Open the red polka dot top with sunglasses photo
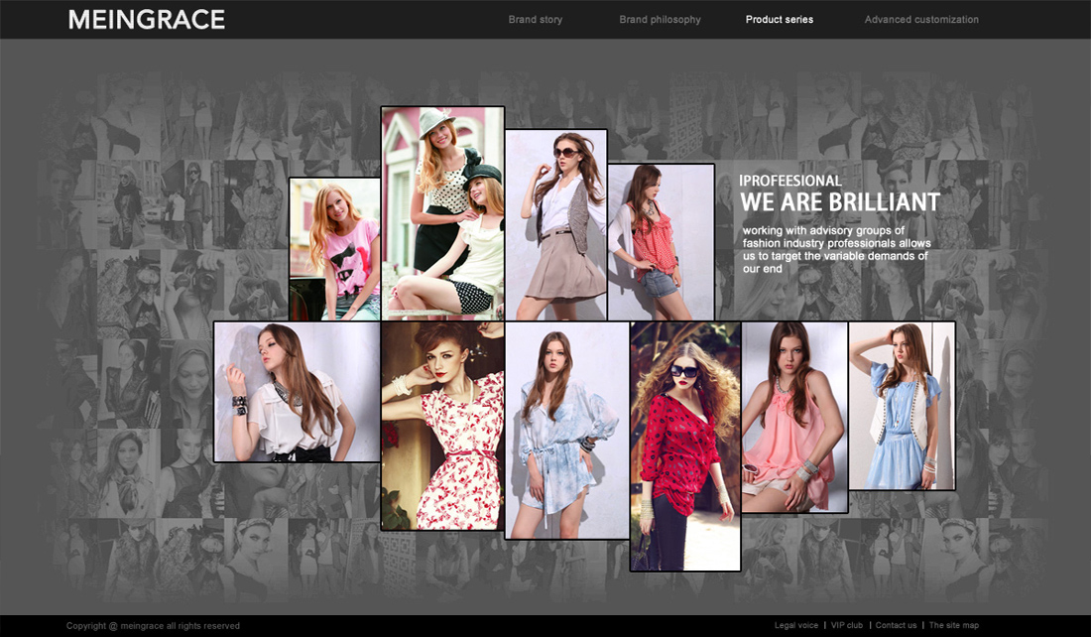Image resolution: width=1091 pixels, height=637 pixels. click(685, 446)
